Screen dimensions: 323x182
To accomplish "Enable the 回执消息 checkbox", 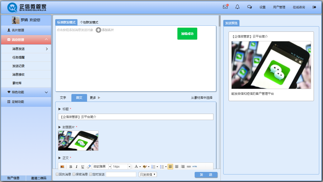I will [x=57, y=174].
